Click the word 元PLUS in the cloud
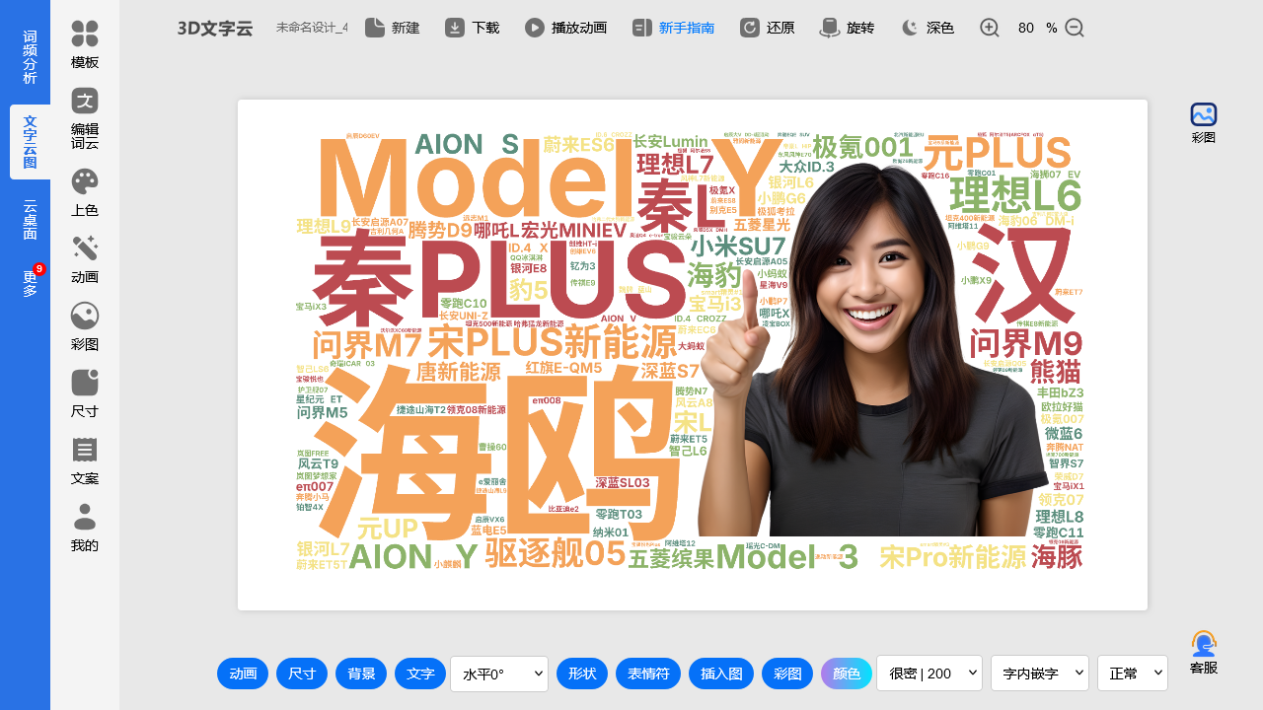The image size is (1263, 710). coord(997,153)
